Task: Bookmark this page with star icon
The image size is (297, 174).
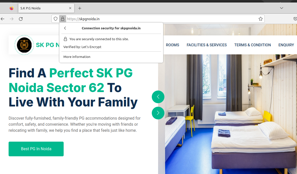Action: coord(260,19)
